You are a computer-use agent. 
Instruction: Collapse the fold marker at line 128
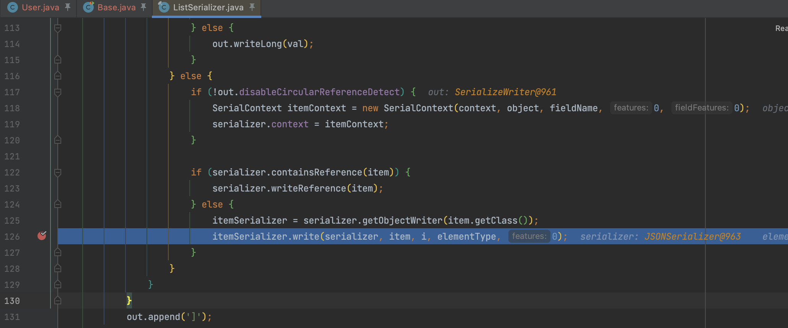58,268
